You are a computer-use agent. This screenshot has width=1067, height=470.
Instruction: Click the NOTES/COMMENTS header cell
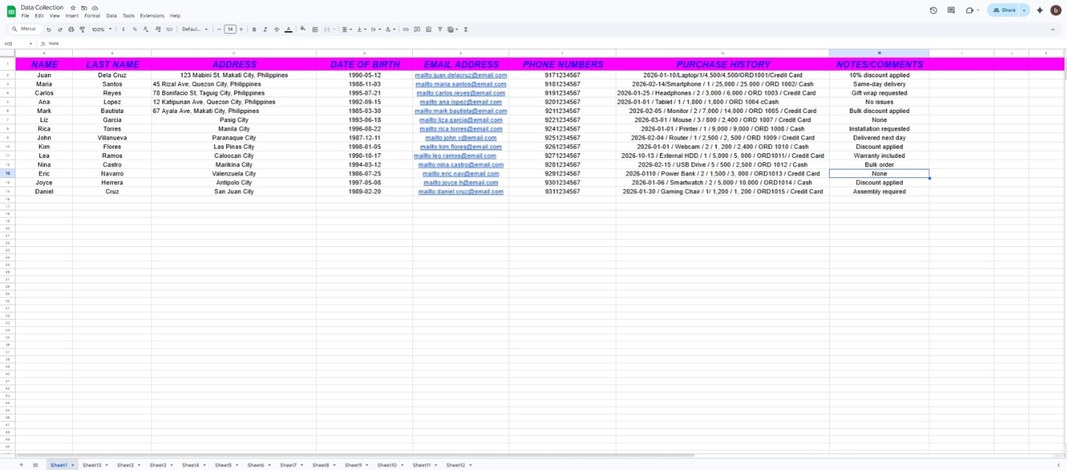(879, 64)
